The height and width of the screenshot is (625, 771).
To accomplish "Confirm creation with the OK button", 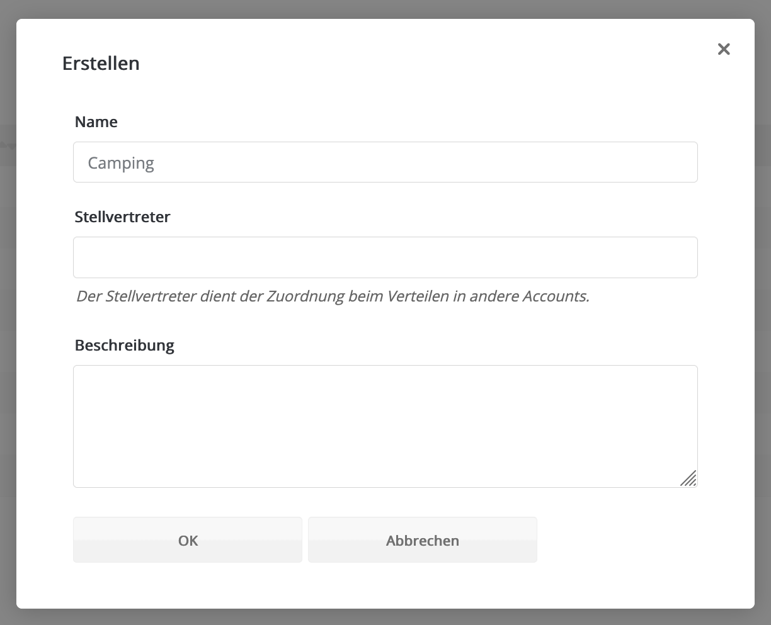I will tap(188, 540).
